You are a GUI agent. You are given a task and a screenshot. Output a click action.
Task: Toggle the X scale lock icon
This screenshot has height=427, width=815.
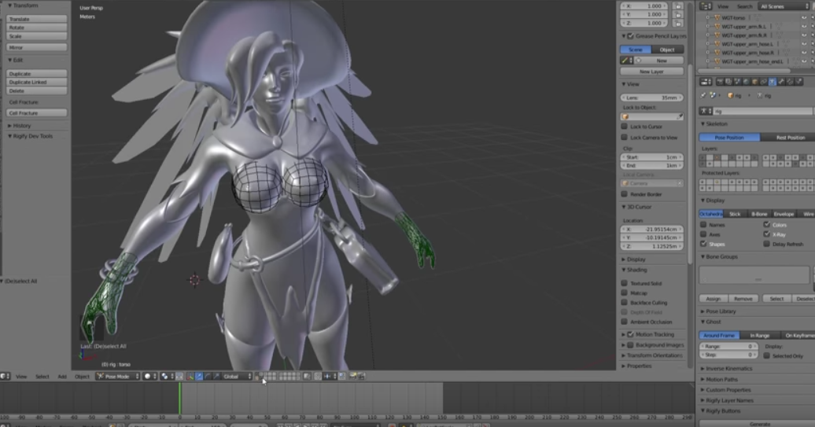tap(678, 6)
